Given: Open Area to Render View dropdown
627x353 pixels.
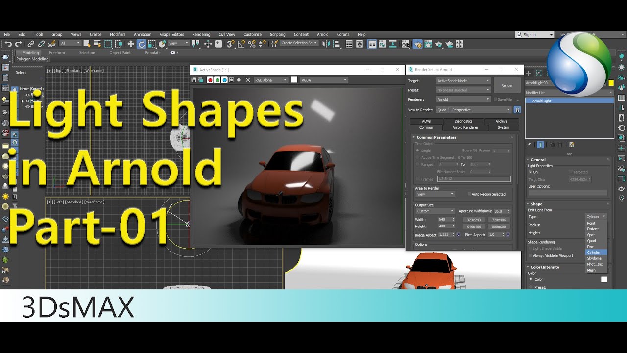Looking at the screenshot, I should (x=435, y=194).
